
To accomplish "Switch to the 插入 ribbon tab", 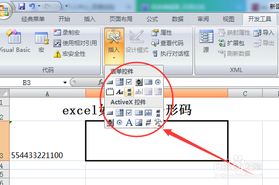I will pos(90,19).
